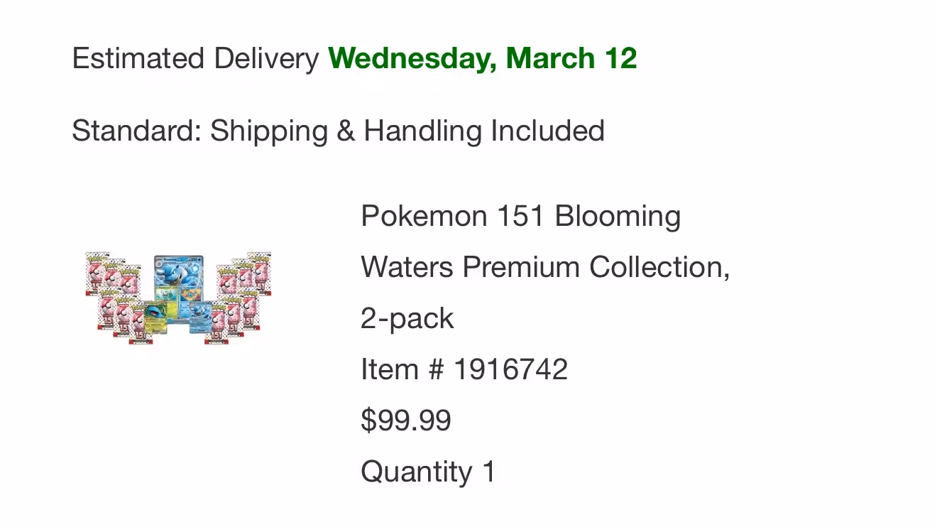Click the green Venusaur card in product image
Viewport: 937px width, 527px height.
(x=155, y=317)
